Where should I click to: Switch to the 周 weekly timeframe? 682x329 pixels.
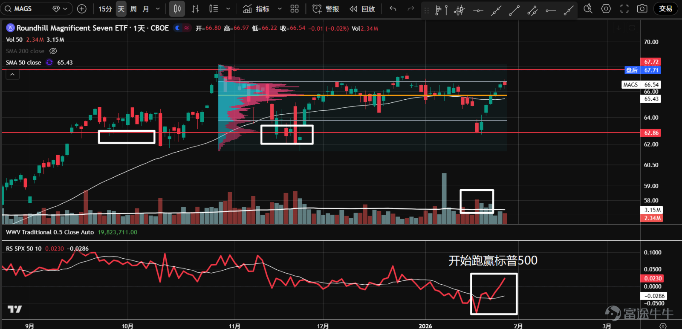tap(133, 9)
